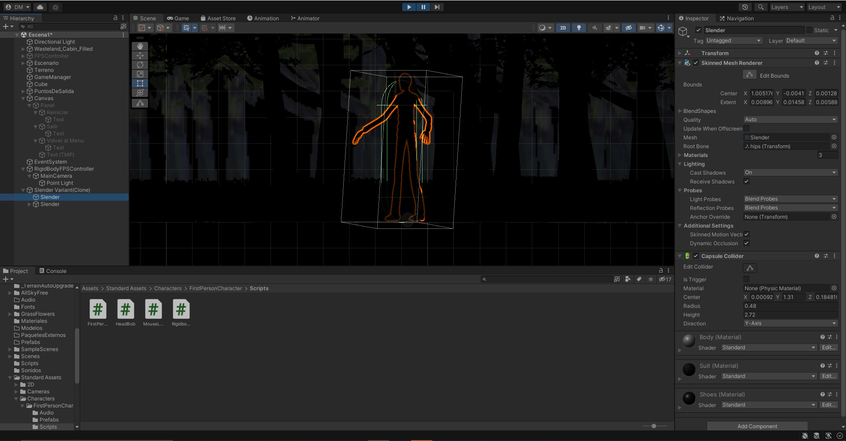Toggle Capsule Collider enabled checkbox
Image resolution: width=846 pixels, height=441 pixels.
coord(696,256)
